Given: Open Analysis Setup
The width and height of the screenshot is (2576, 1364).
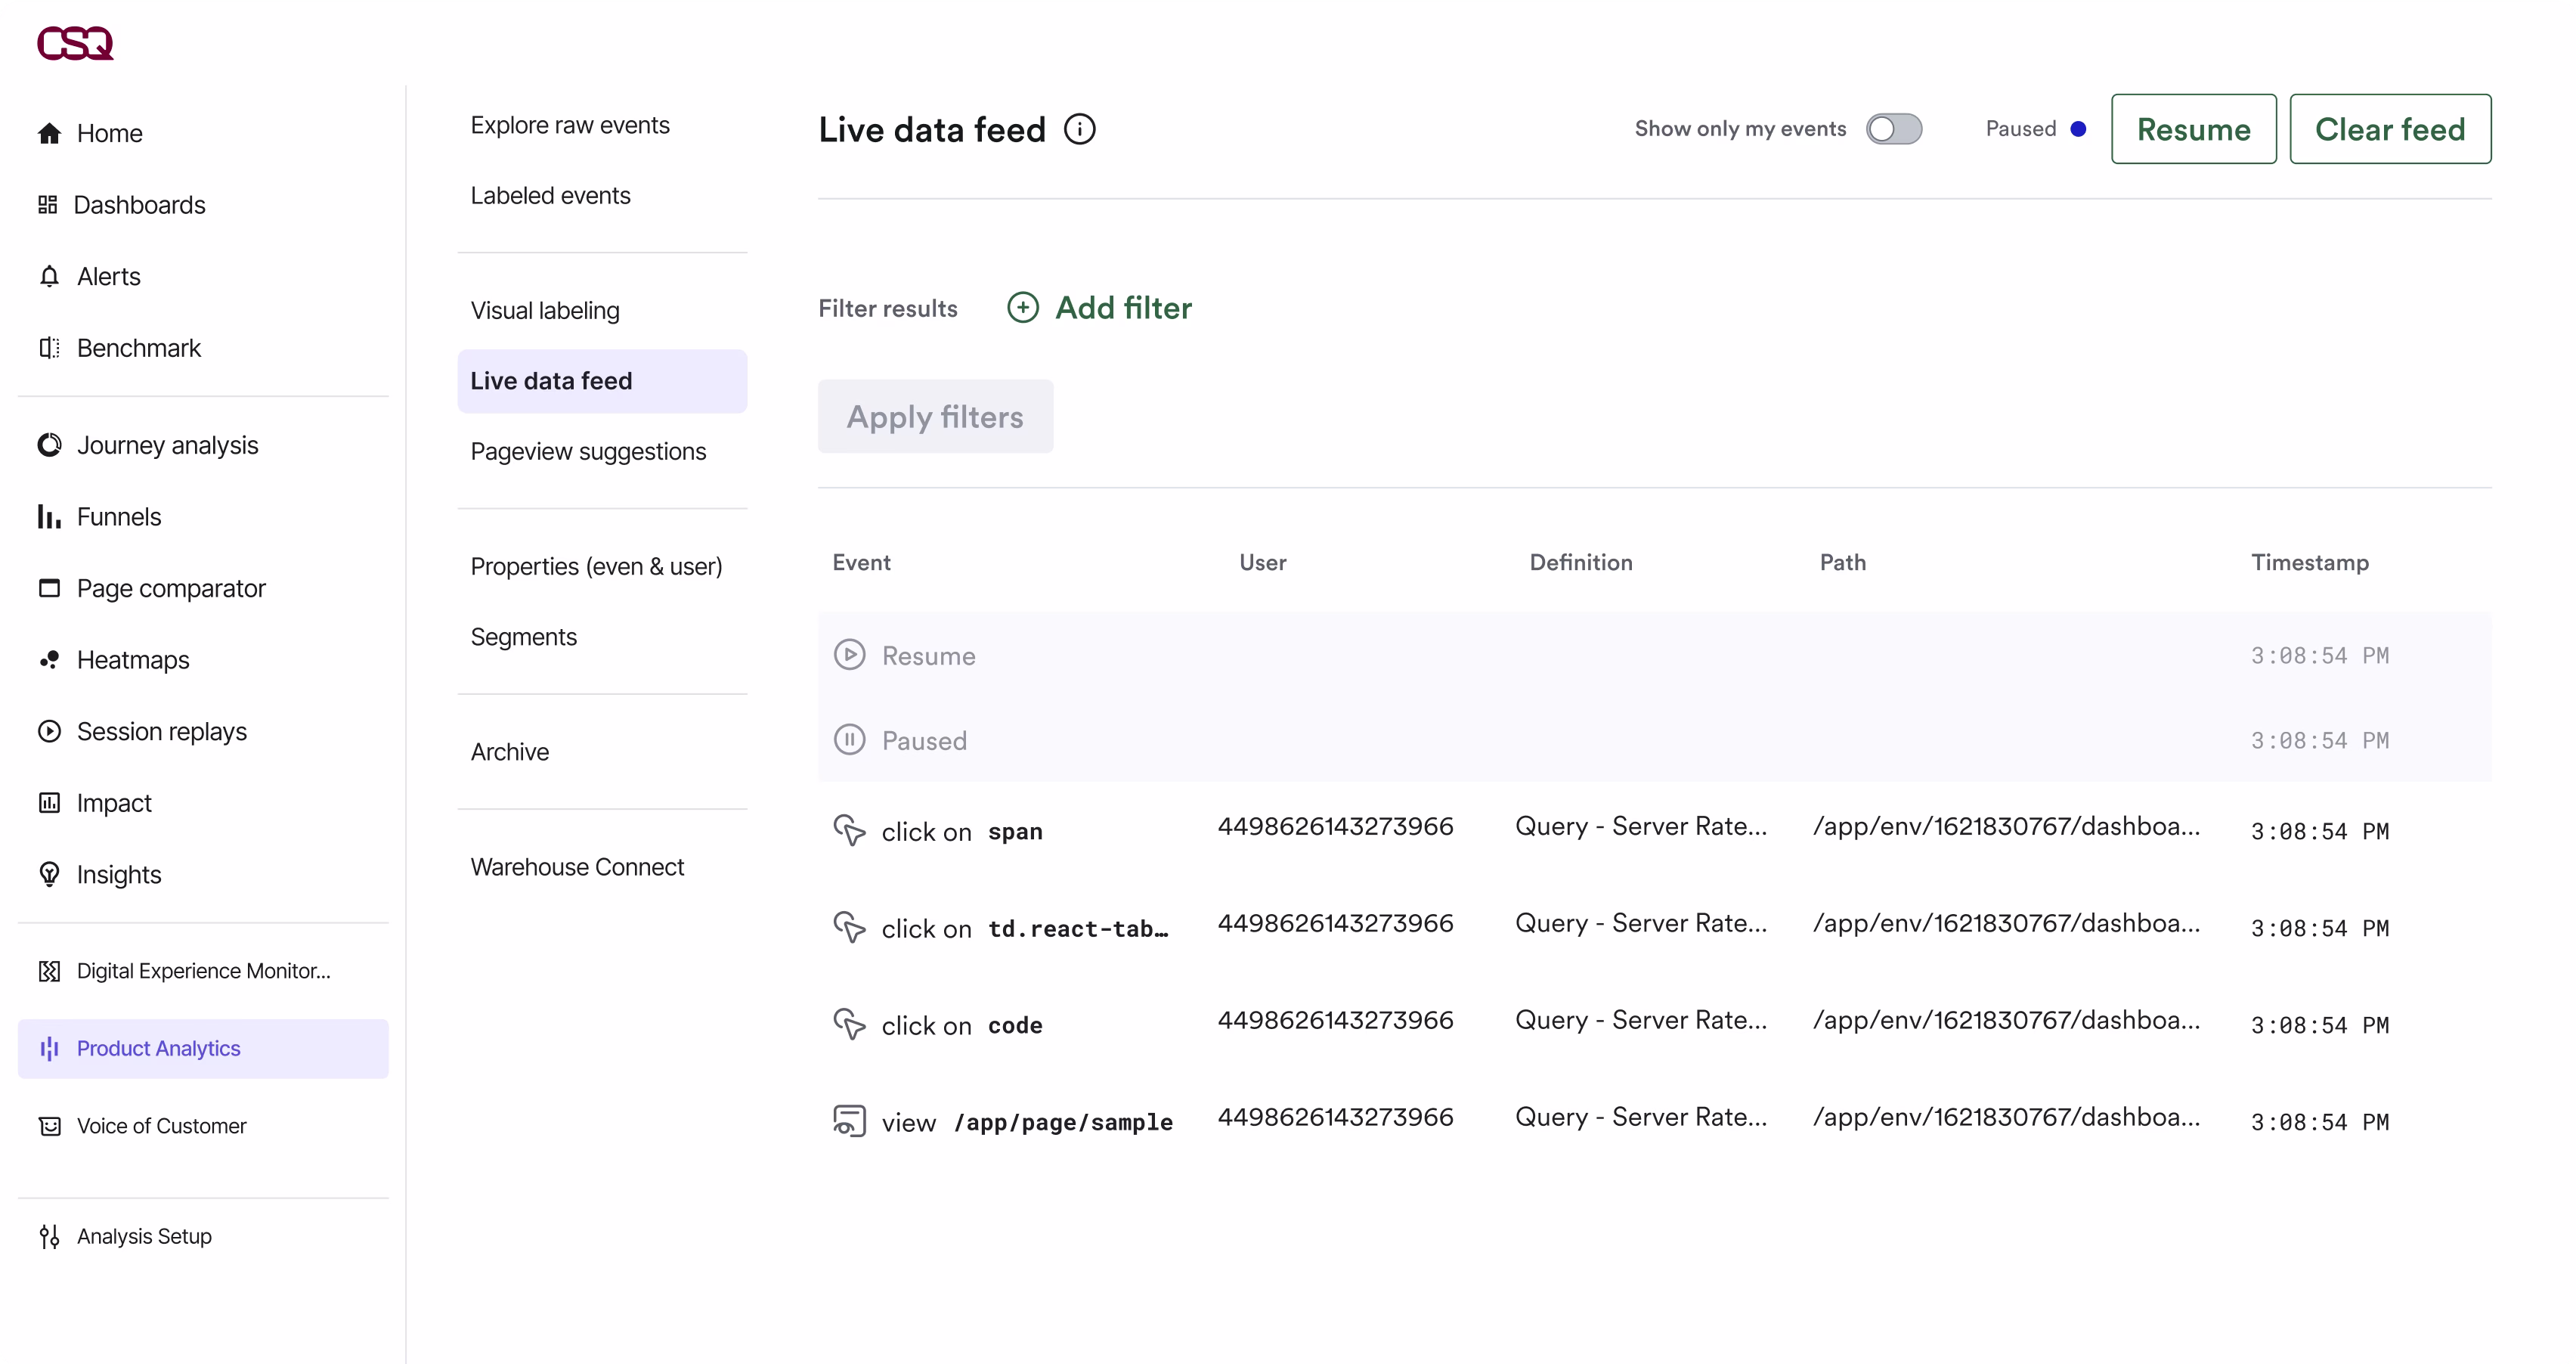Looking at the screenshot, I should [x=144, y=1237].
